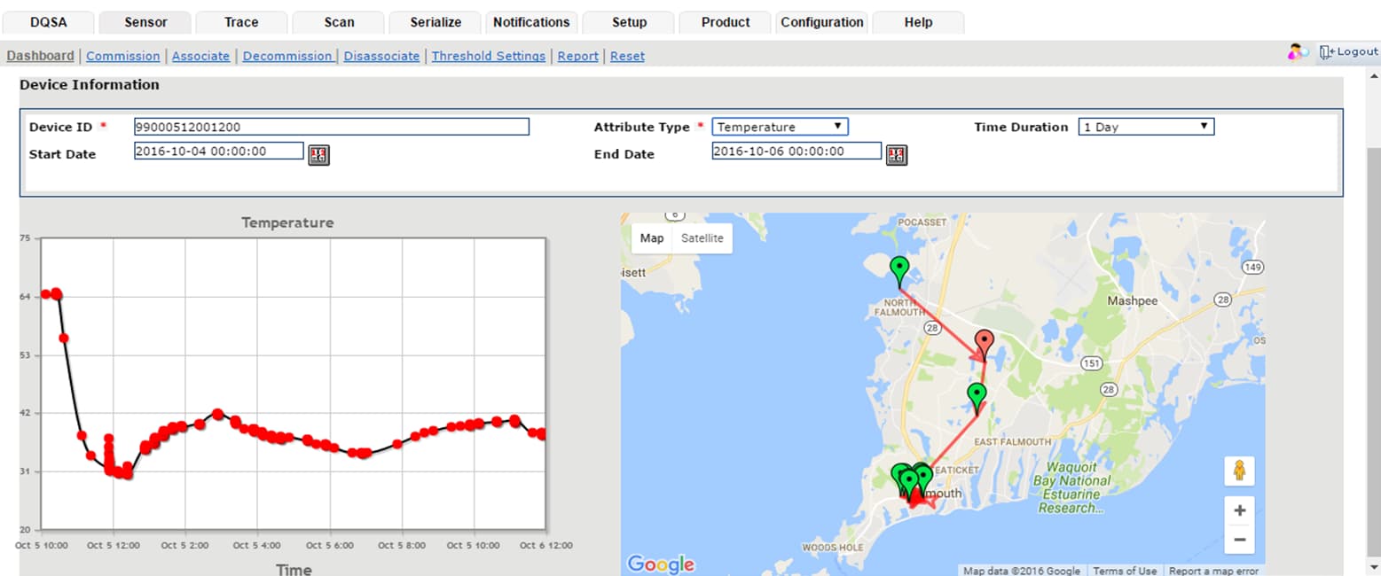Click the green marker above East Falmouth
Viewport: 1381px width, 576px height.
tap(977, 396)
